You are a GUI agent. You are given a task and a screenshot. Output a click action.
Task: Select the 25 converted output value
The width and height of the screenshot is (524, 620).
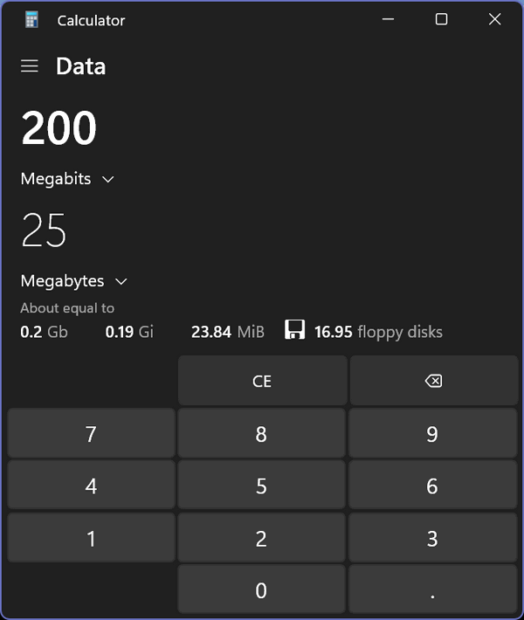click(x=44, y=231)
